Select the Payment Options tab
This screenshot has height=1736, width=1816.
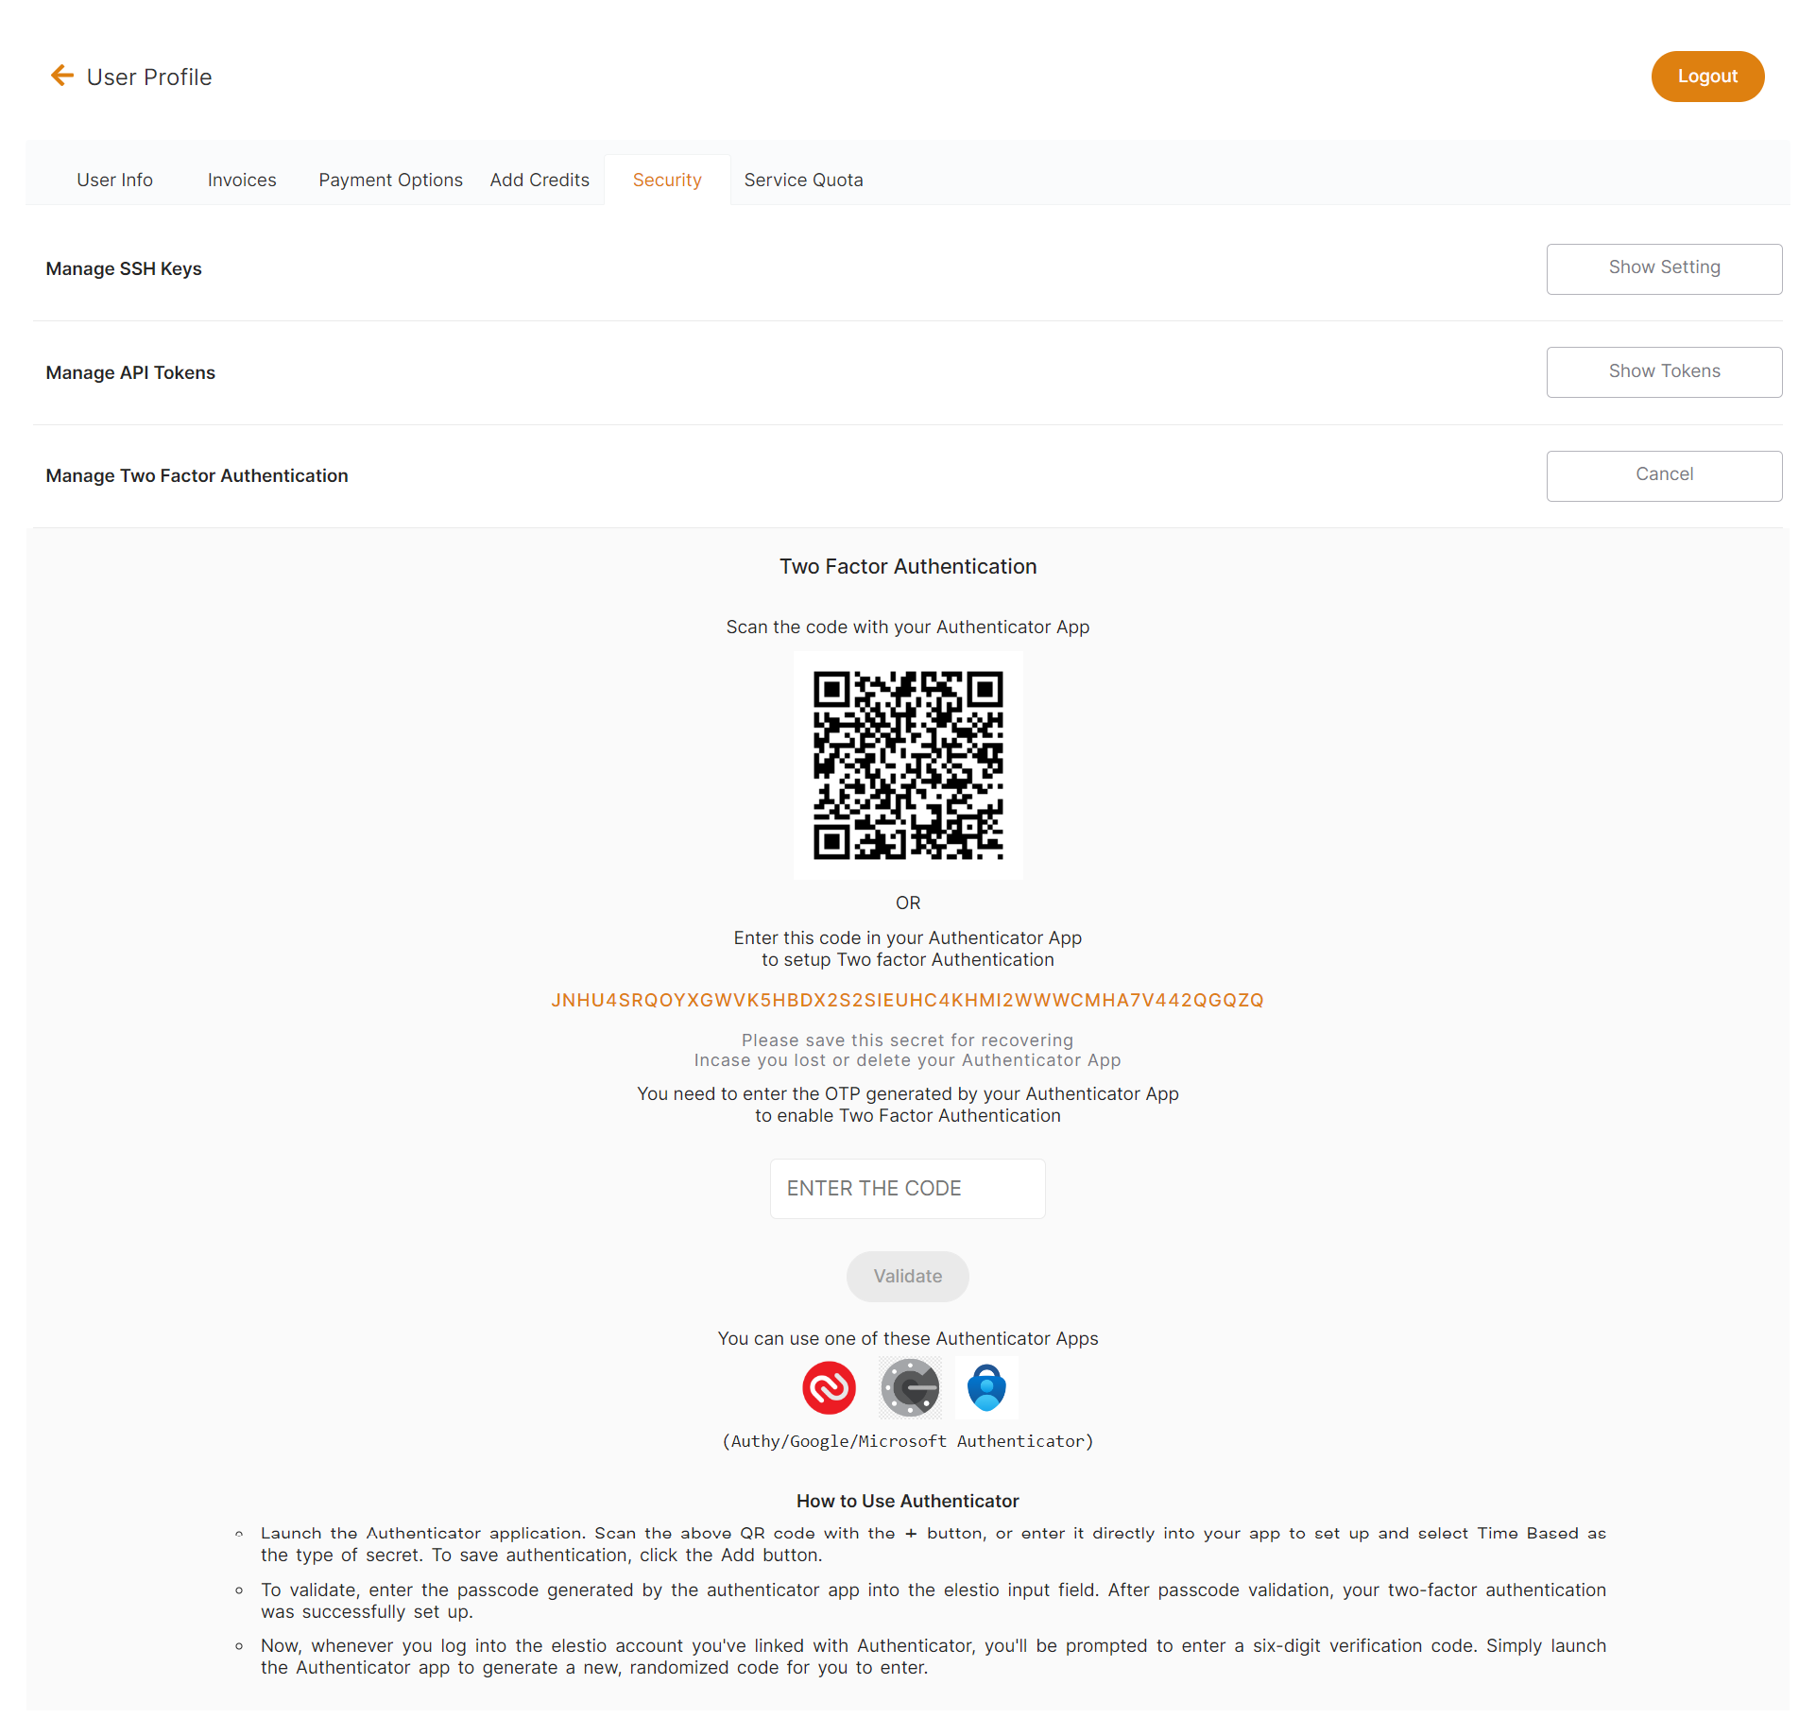387,180
